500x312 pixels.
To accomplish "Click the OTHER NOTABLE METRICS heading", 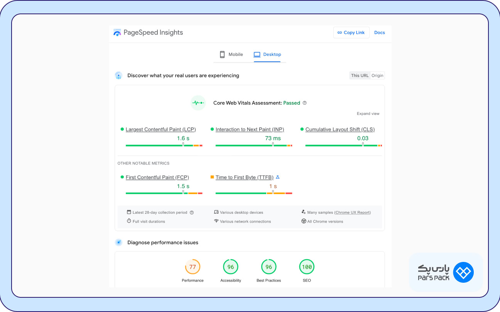I will tap(144, 163).
